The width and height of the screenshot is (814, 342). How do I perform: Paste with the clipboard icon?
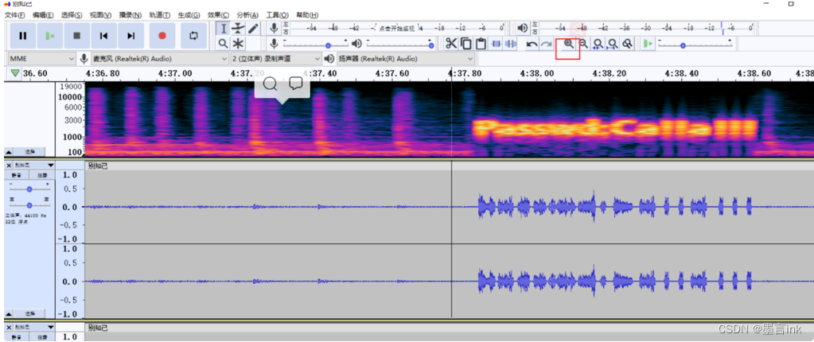point(481,44)
